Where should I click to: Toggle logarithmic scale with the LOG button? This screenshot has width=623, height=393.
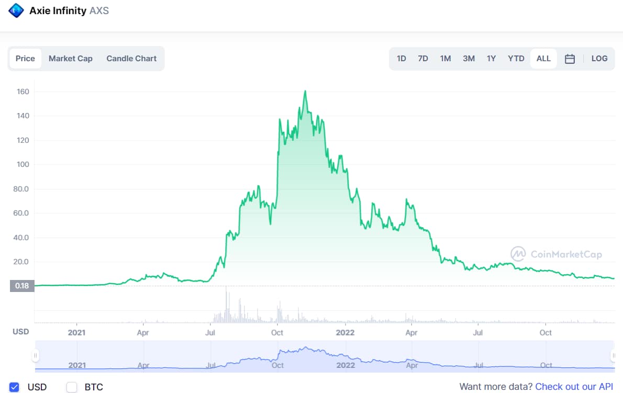click(599, 59)
